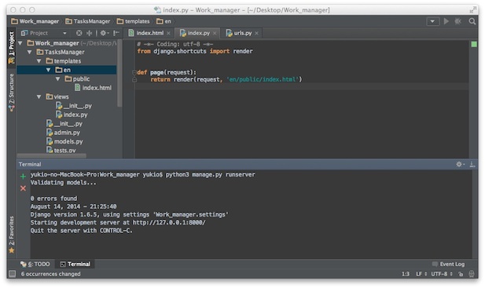Open Search Everywhere magnifier icon
This screenshot has width=485, height=288.
point(472,21)
